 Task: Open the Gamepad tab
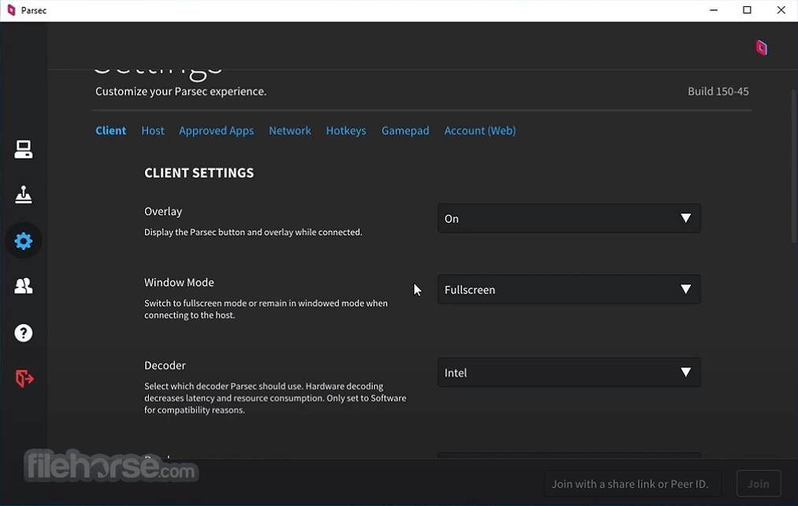pos(405,131)
